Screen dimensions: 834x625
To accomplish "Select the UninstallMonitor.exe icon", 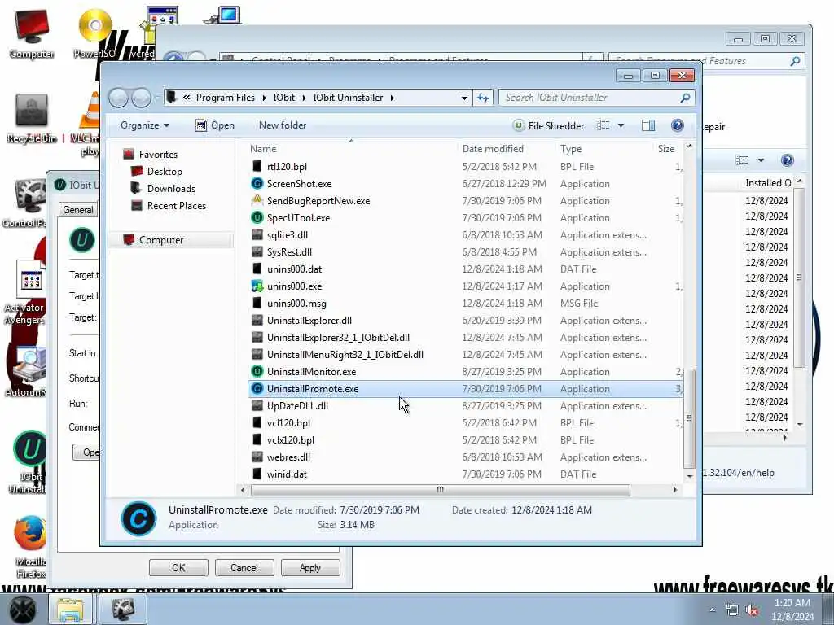I will [257, 371].
